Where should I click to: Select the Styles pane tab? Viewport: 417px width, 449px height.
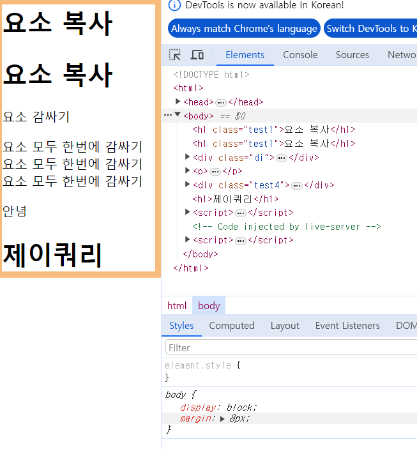181,326
